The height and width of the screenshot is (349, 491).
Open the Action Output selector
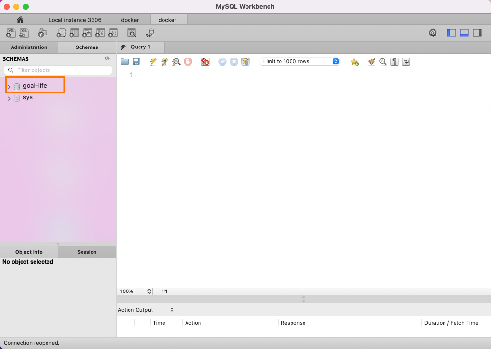(146, 310)
